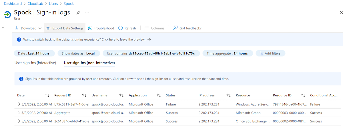The height and width of the screenshot is (126, 343).
Task: Click Windows Azure Serv... resource cell
Action: coord(253,104)
